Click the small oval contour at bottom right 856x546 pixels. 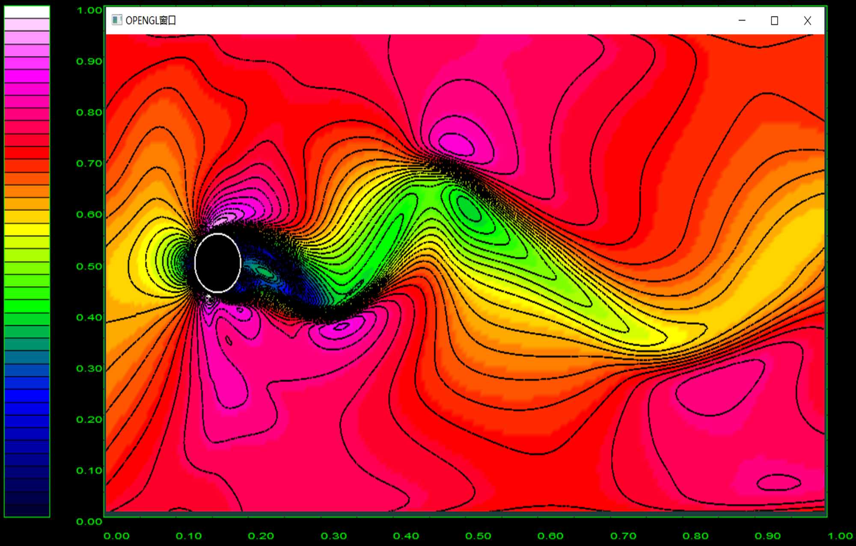click(779, 483)
